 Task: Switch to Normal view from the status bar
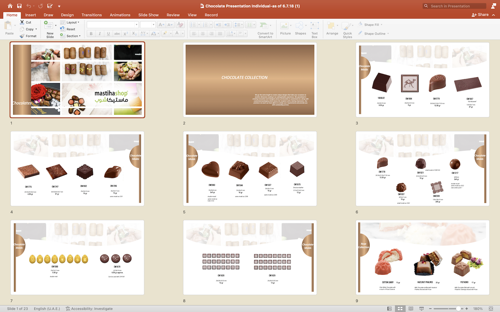pyautogui.click(x=389, y=309)
